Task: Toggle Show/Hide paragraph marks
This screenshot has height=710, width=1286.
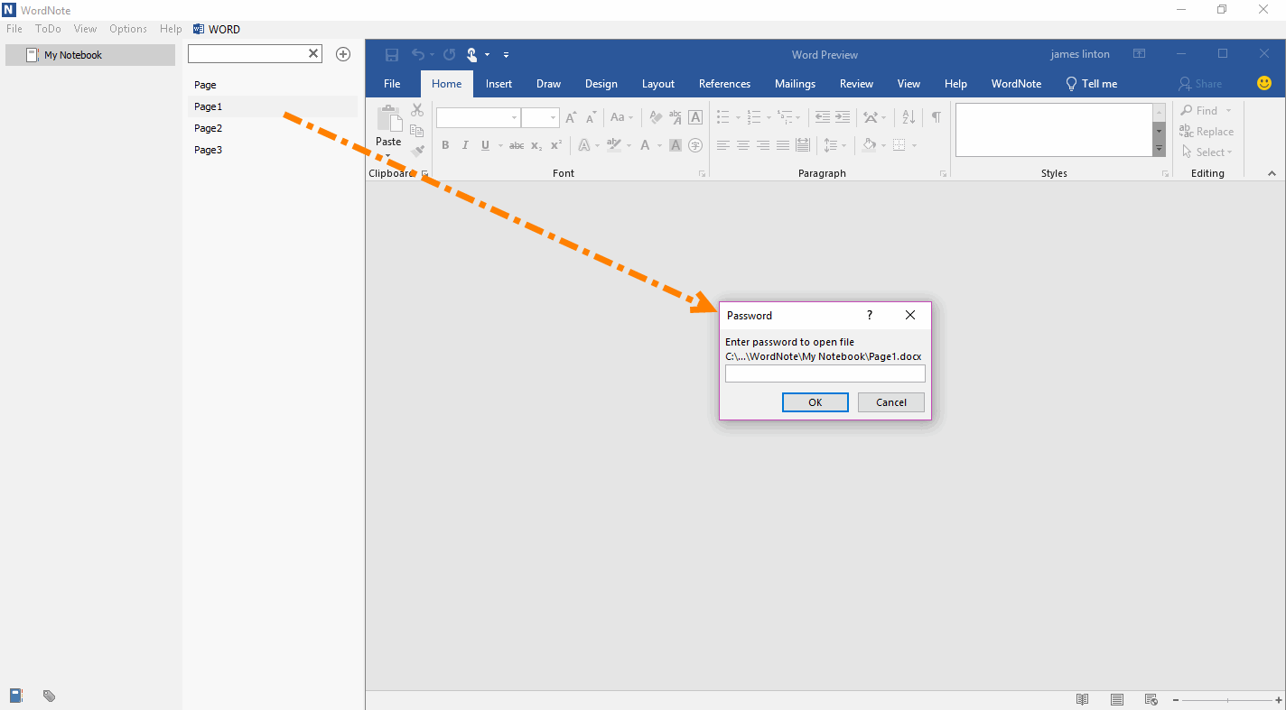Action: pos(937,117)
